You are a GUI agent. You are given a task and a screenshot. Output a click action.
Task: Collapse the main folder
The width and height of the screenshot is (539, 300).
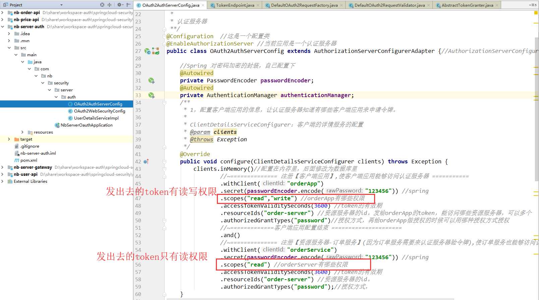click(x=16, y=55)
